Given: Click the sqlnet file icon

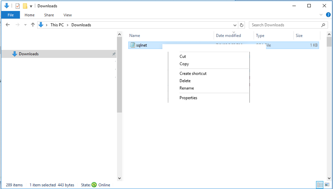Looking at the screenshot, I should click(133, 45).
